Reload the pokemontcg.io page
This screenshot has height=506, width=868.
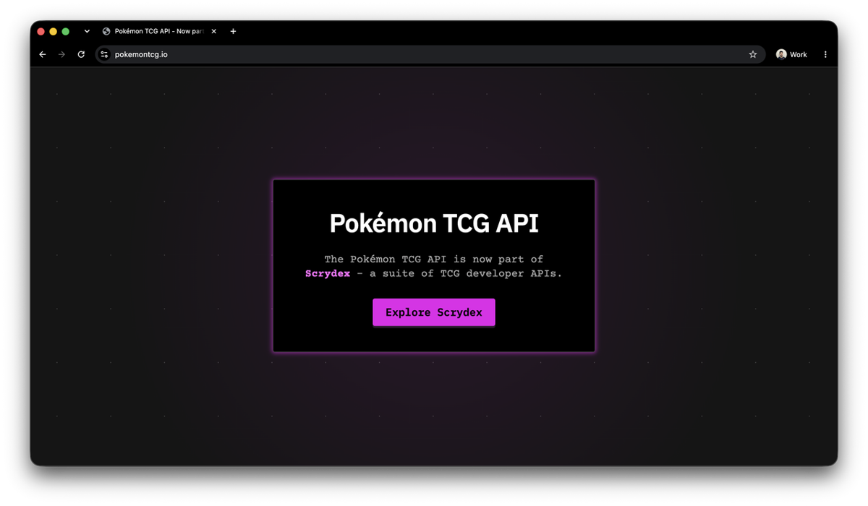pos(81,54)
